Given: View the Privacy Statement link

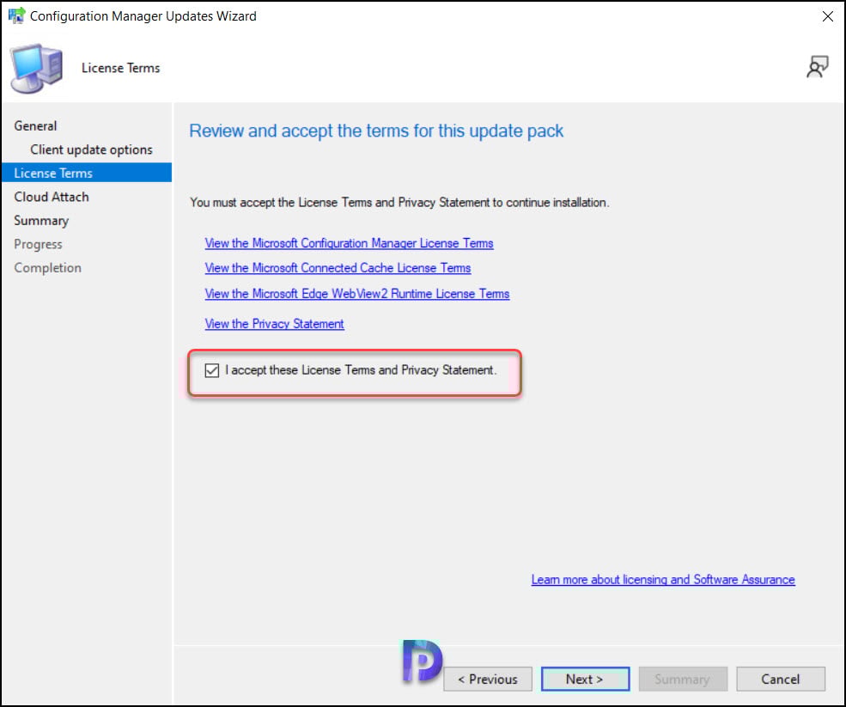Looking at the screenshot, I should 274,324.
